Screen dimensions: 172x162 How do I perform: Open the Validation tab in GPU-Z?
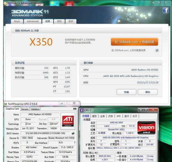click(35, 109)
